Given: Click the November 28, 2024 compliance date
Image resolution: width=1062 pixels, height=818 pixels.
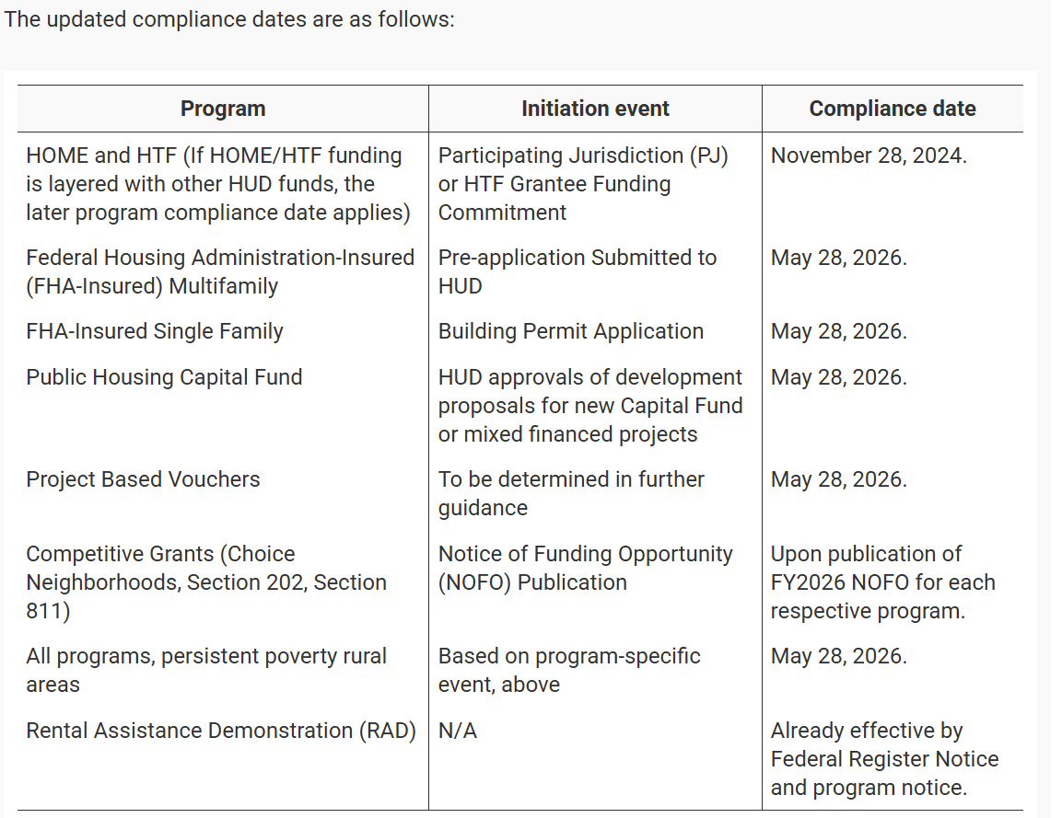Looking at the screenshot, I should (869, 156).
